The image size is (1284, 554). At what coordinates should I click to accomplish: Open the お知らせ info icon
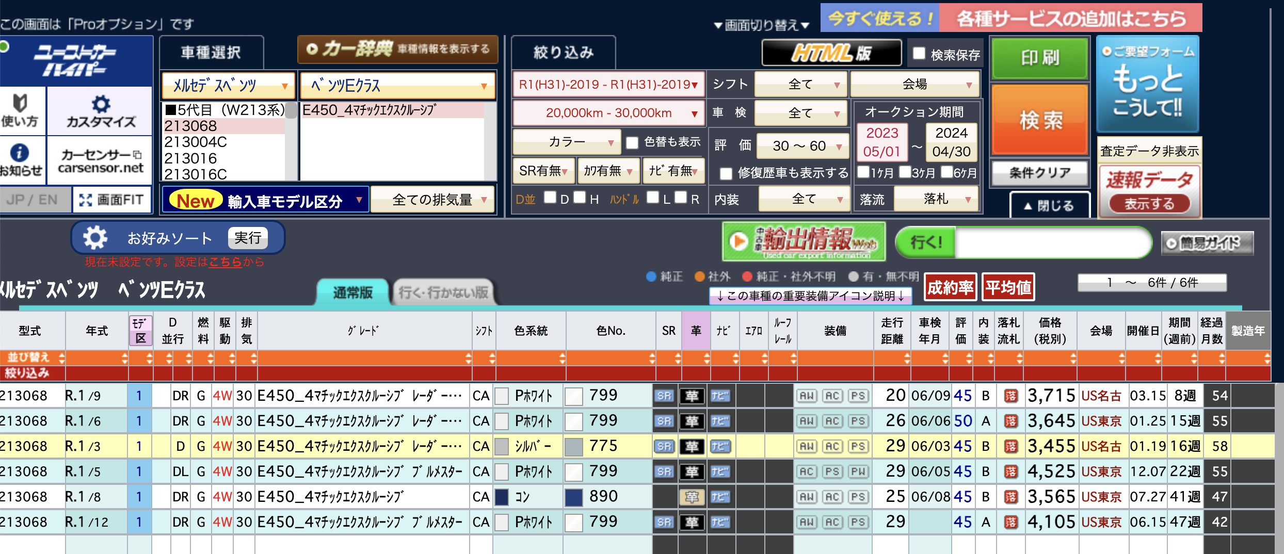(20, 160)
